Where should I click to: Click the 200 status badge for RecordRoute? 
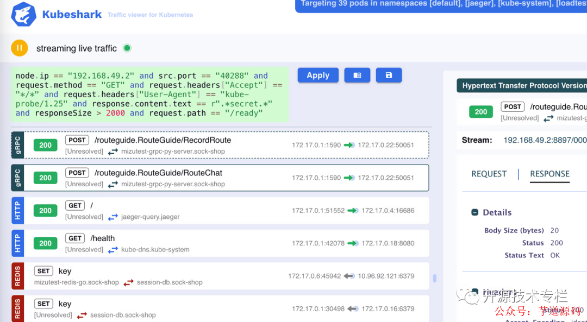click(45, 145)
